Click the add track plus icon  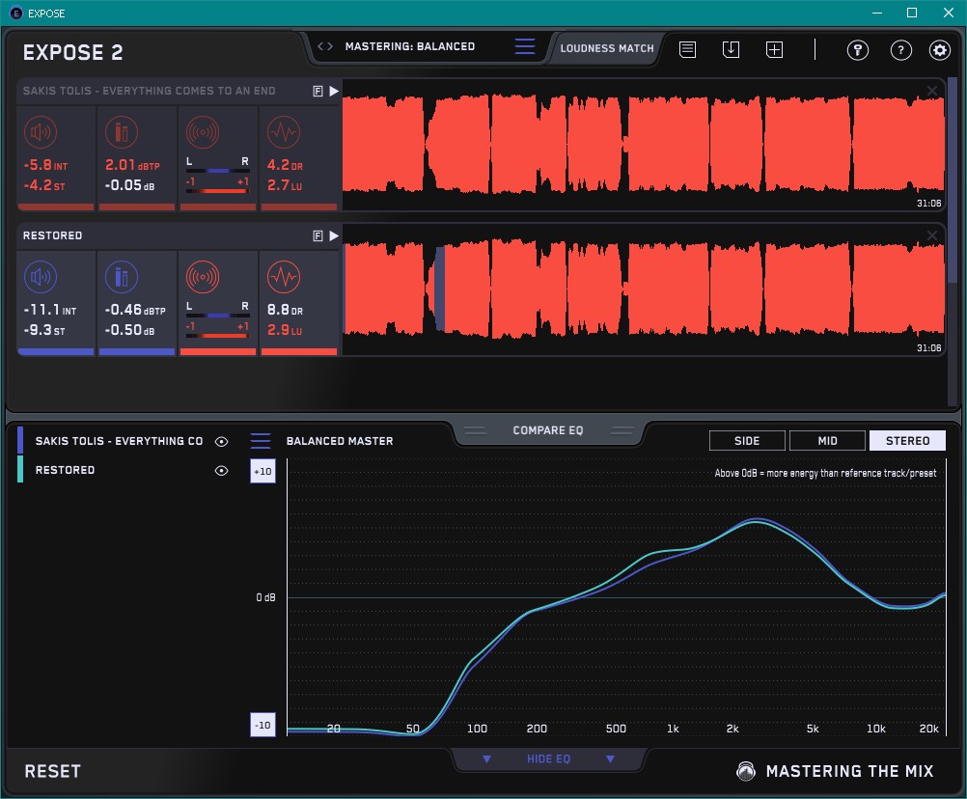[774, 50]
